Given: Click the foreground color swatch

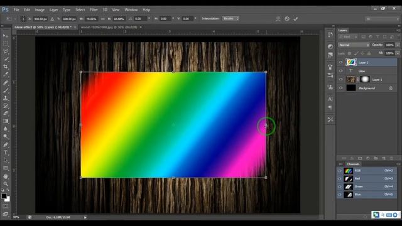Looking at the screenshot, I should 4,196.
